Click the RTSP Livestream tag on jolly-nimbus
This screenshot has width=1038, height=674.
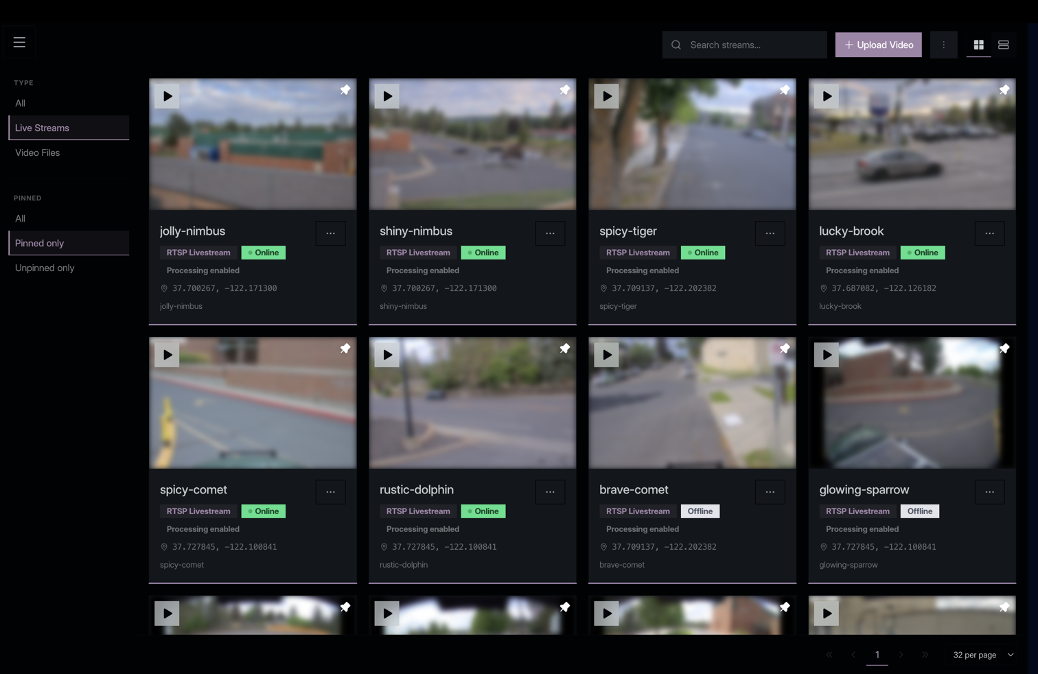click(x=198, y=253)
